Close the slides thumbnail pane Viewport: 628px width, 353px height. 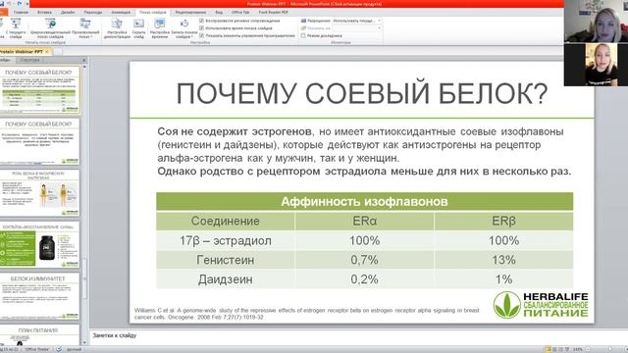tap(83, 60)
